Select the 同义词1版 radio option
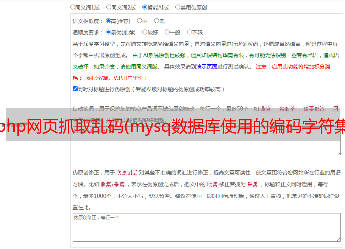The width and height of the screenshot is (345, 249). click(73, 7)
